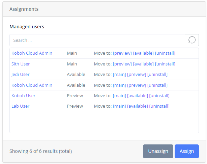Move Sith User to [preview]
This screenshot has height=164, width=207.
[x=122, y=64]
